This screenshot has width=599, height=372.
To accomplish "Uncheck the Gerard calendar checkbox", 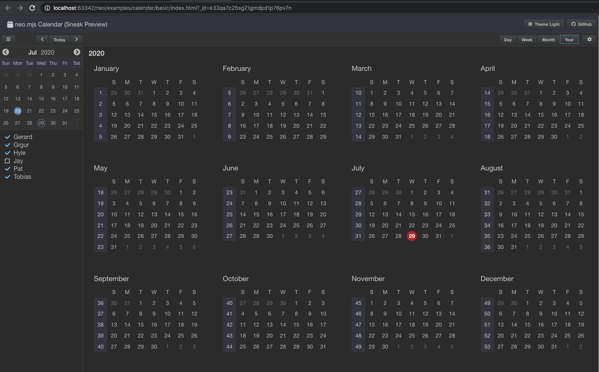I will tap(7, 137).
